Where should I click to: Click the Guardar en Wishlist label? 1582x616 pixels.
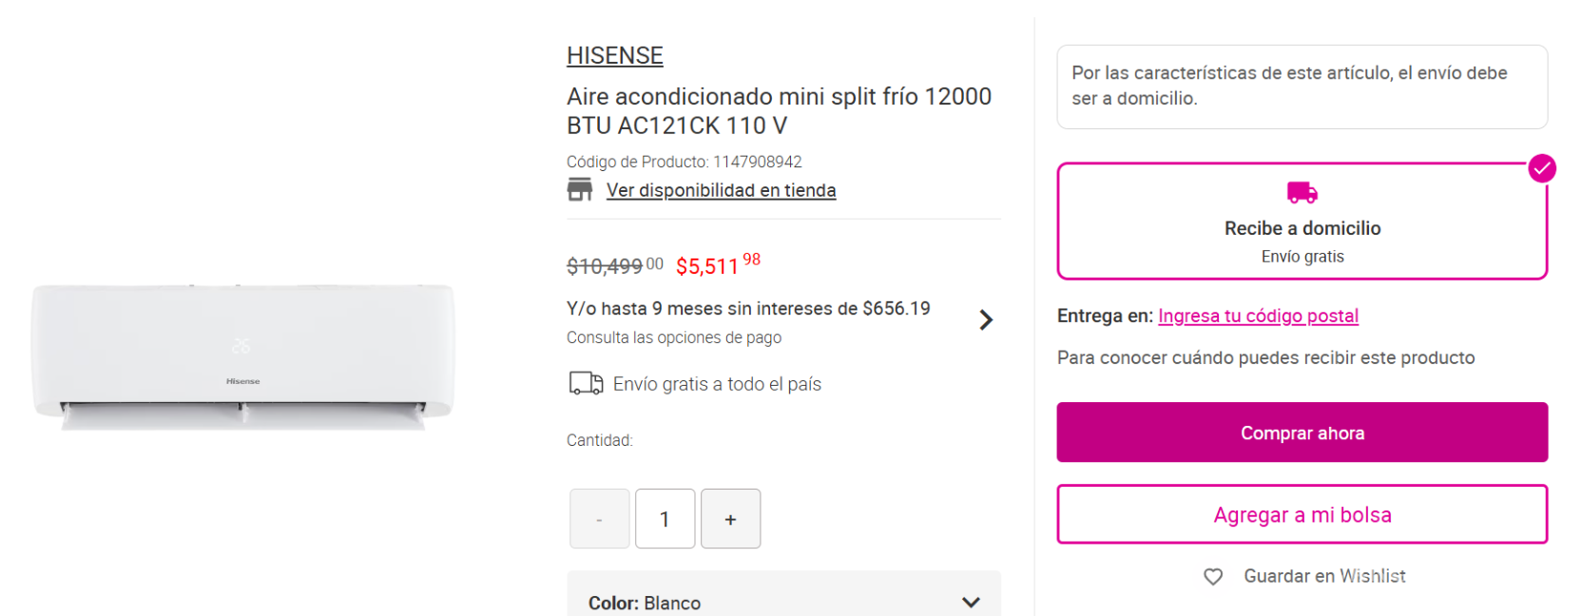tap(1323, 576)
